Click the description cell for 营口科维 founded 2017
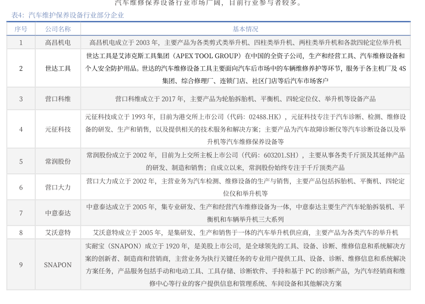Image resolution: width=425 pixels, height=304 pixels. point(246,99)
